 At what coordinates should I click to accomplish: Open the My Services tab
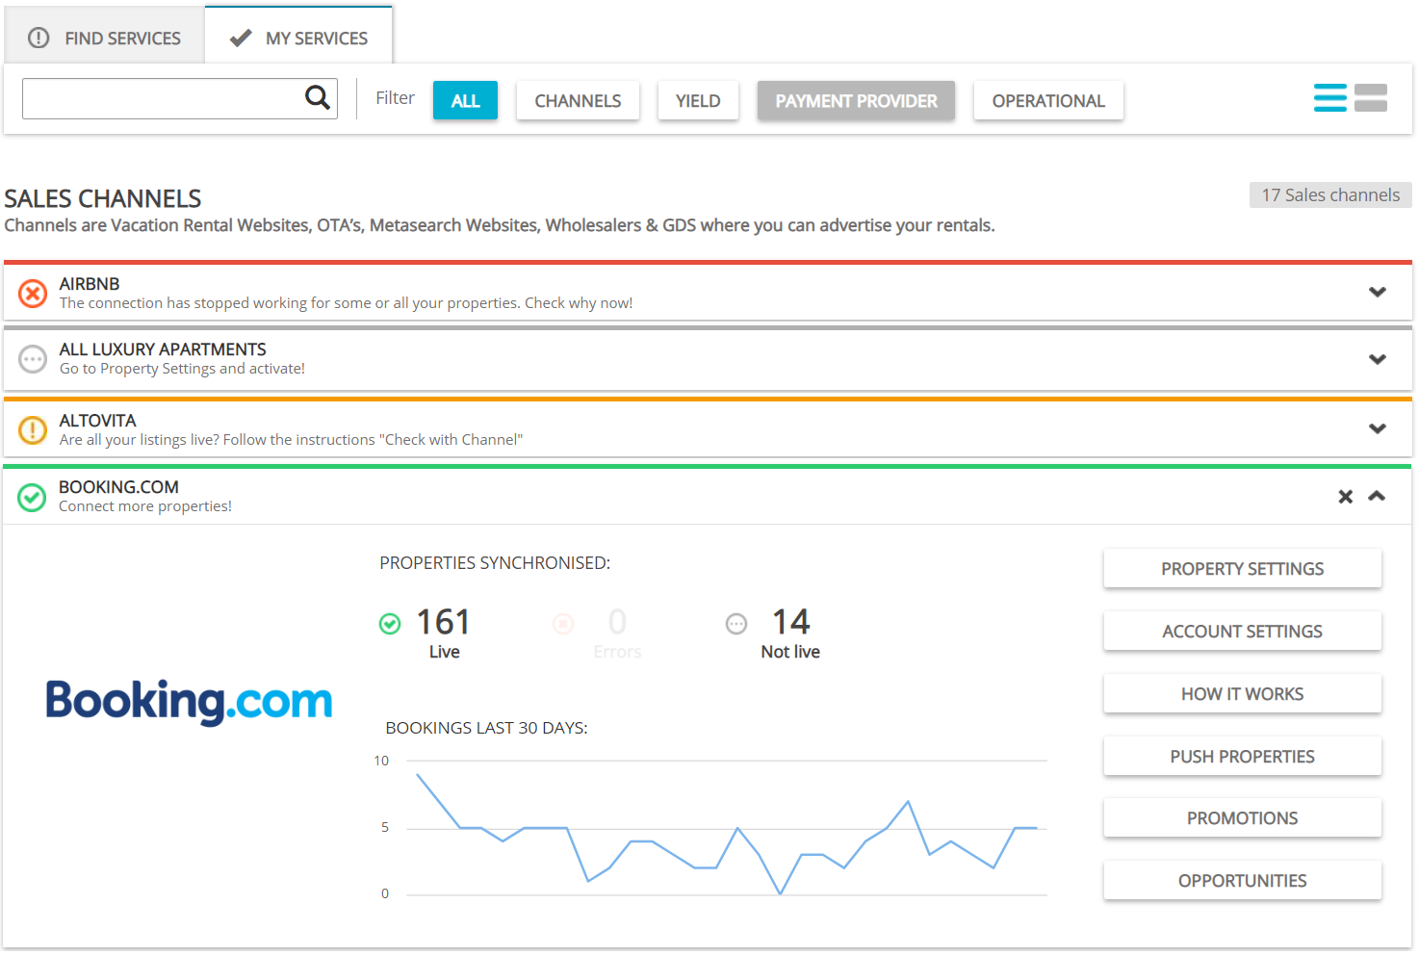[298, 38]
